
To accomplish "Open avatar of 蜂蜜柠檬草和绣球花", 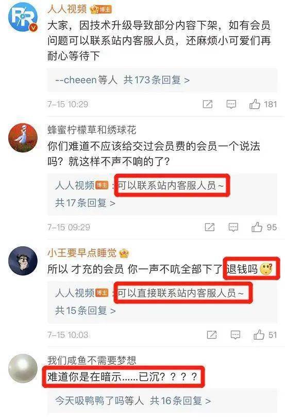I will tap(23, 138).
